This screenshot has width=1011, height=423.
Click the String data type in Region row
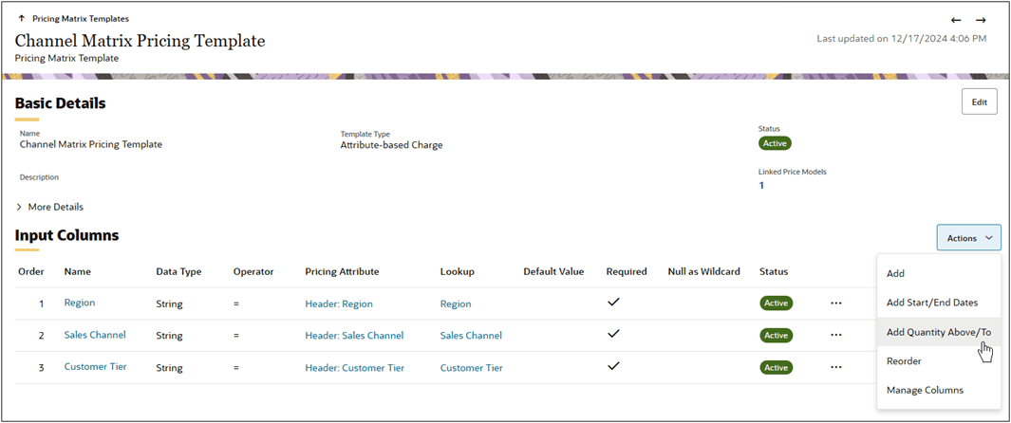pos(170,303)
